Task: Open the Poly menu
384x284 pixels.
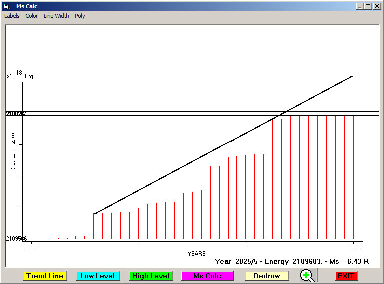Action: [80, 16]
